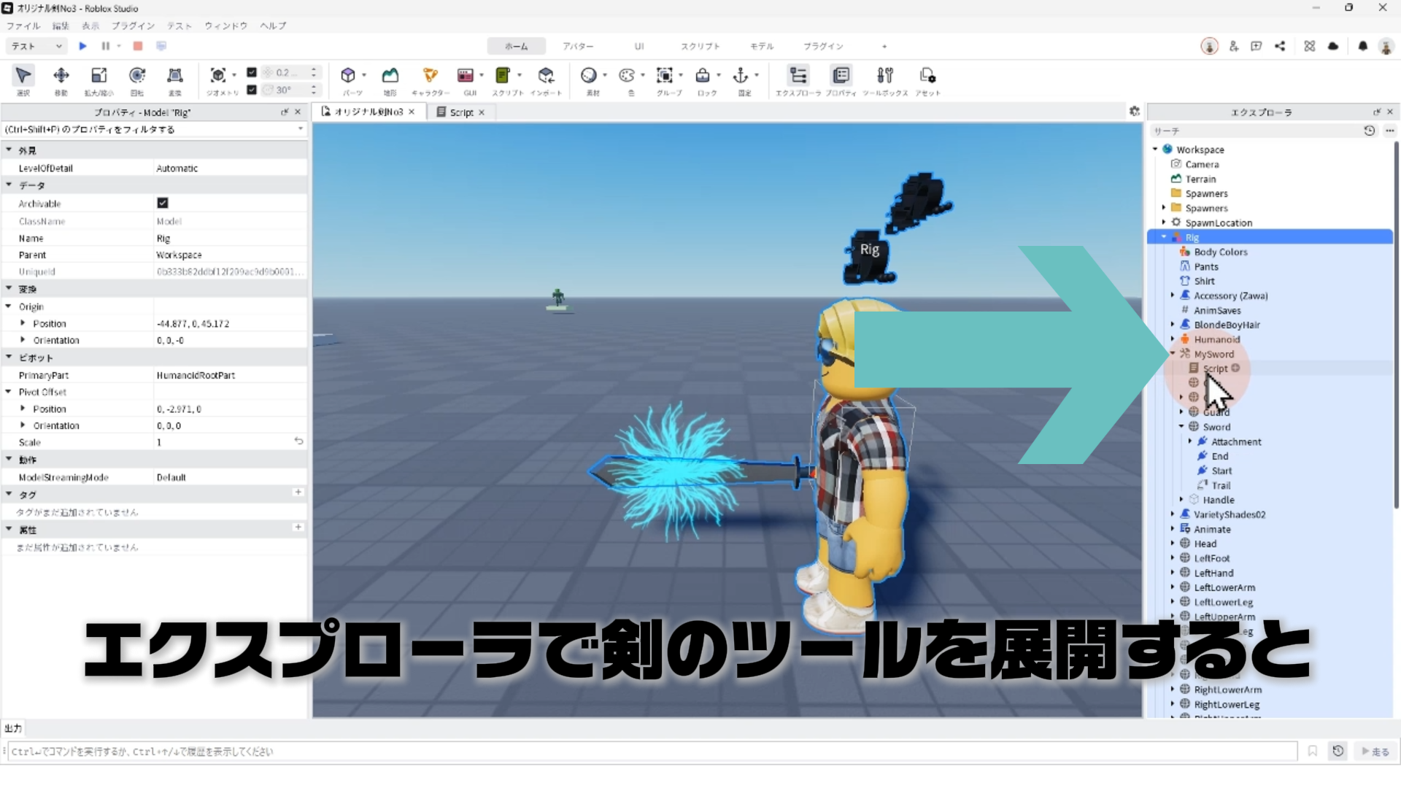Click the Character (キャラクター) icon
Image resolution: width=1401 pixels, height=788 pixels.
[x=430, y=76]
